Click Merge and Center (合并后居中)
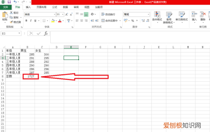This screenshot has width=210, height=132. pyautogui.click(x=110, y=21)
